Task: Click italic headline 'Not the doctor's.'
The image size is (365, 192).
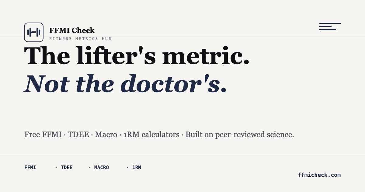Action: [126, 84]
